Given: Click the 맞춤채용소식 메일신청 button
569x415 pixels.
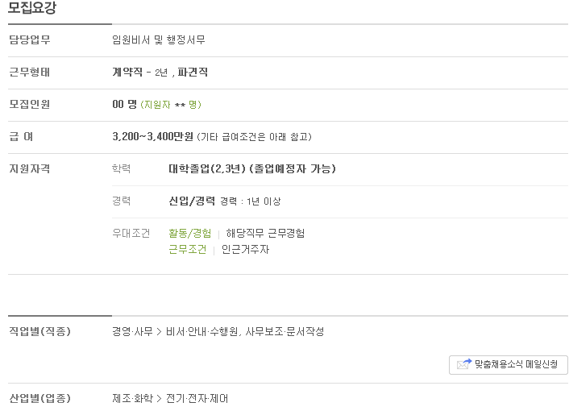Looking at the screenshot, I should [x=508, y=364].
